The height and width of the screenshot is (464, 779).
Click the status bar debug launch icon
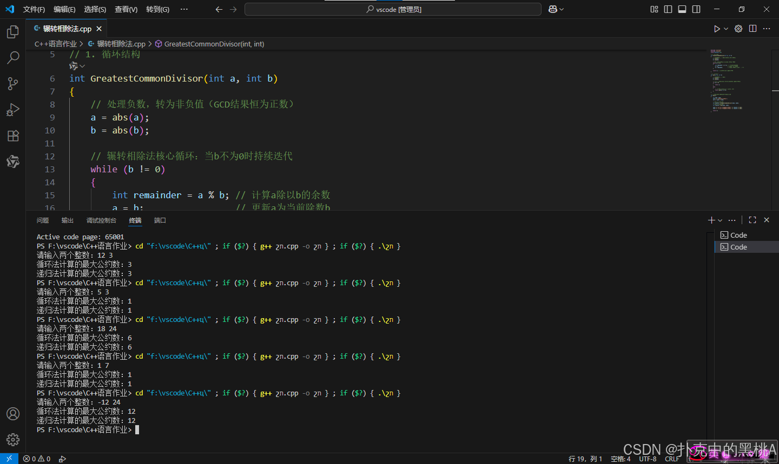pyautogui.click(x=62, y=459)
